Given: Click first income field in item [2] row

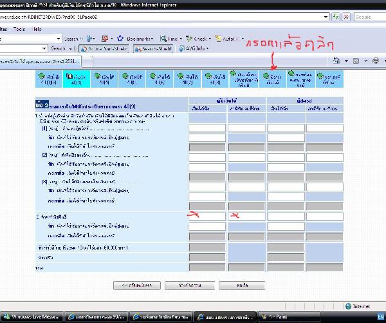Looking at the screenshot, I should (x=207, y=157).
